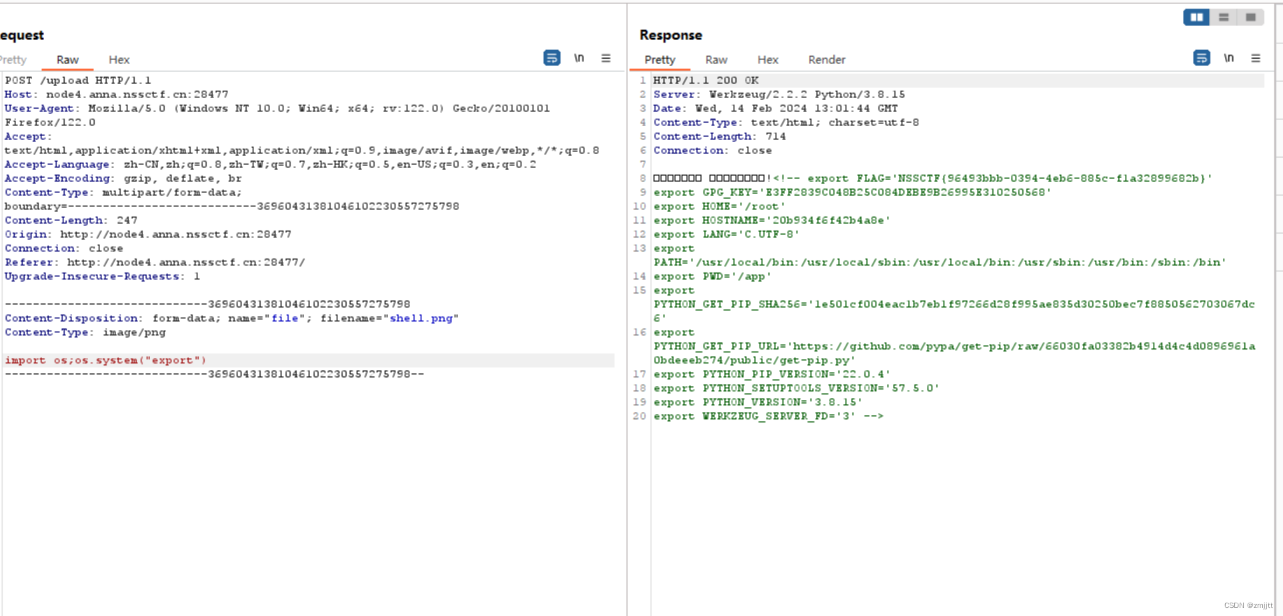Click the export GPG_KEY line
This screenshot has width=1283, height=616.
pos(852,192)
